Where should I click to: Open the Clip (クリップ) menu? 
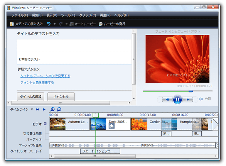(88, 15)
